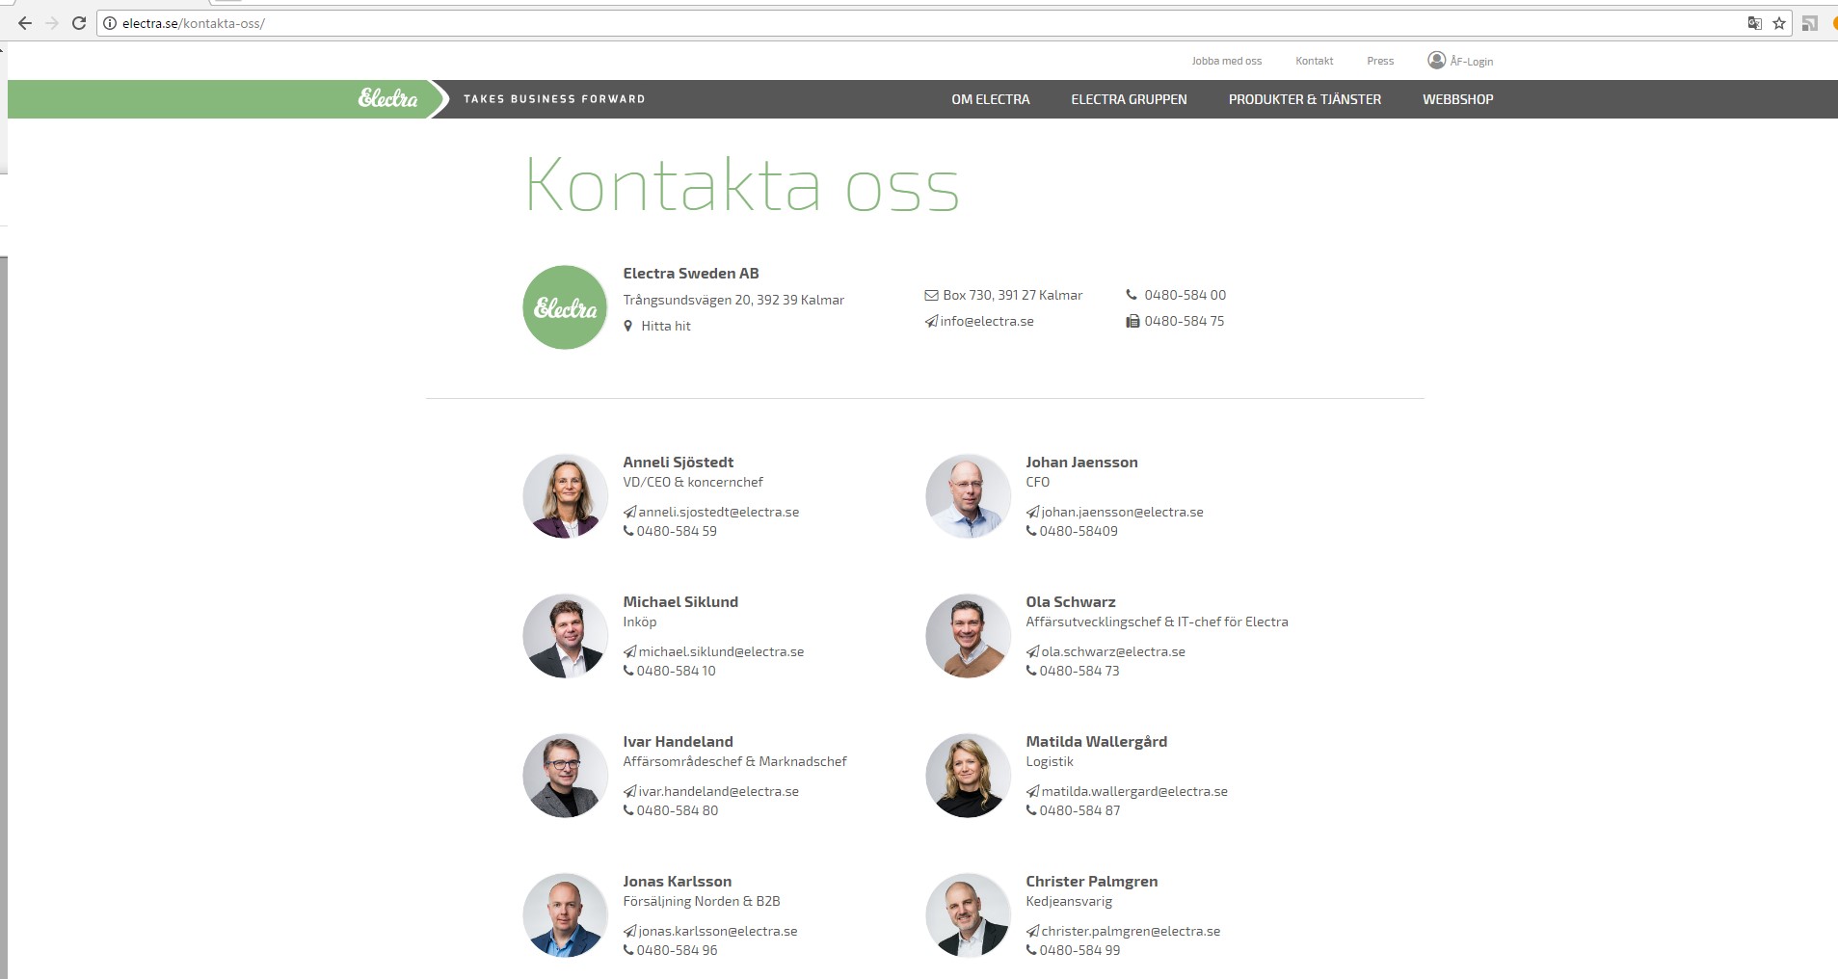Click Michael Siklund's portrait photo
The width and height of the screenshot is (1838, 979).
(x=565, y=636)
